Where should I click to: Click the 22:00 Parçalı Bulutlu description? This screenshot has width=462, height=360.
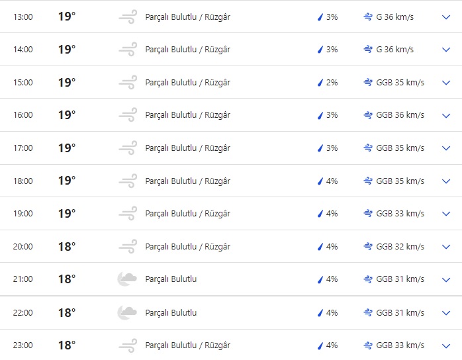pos(171,312)
